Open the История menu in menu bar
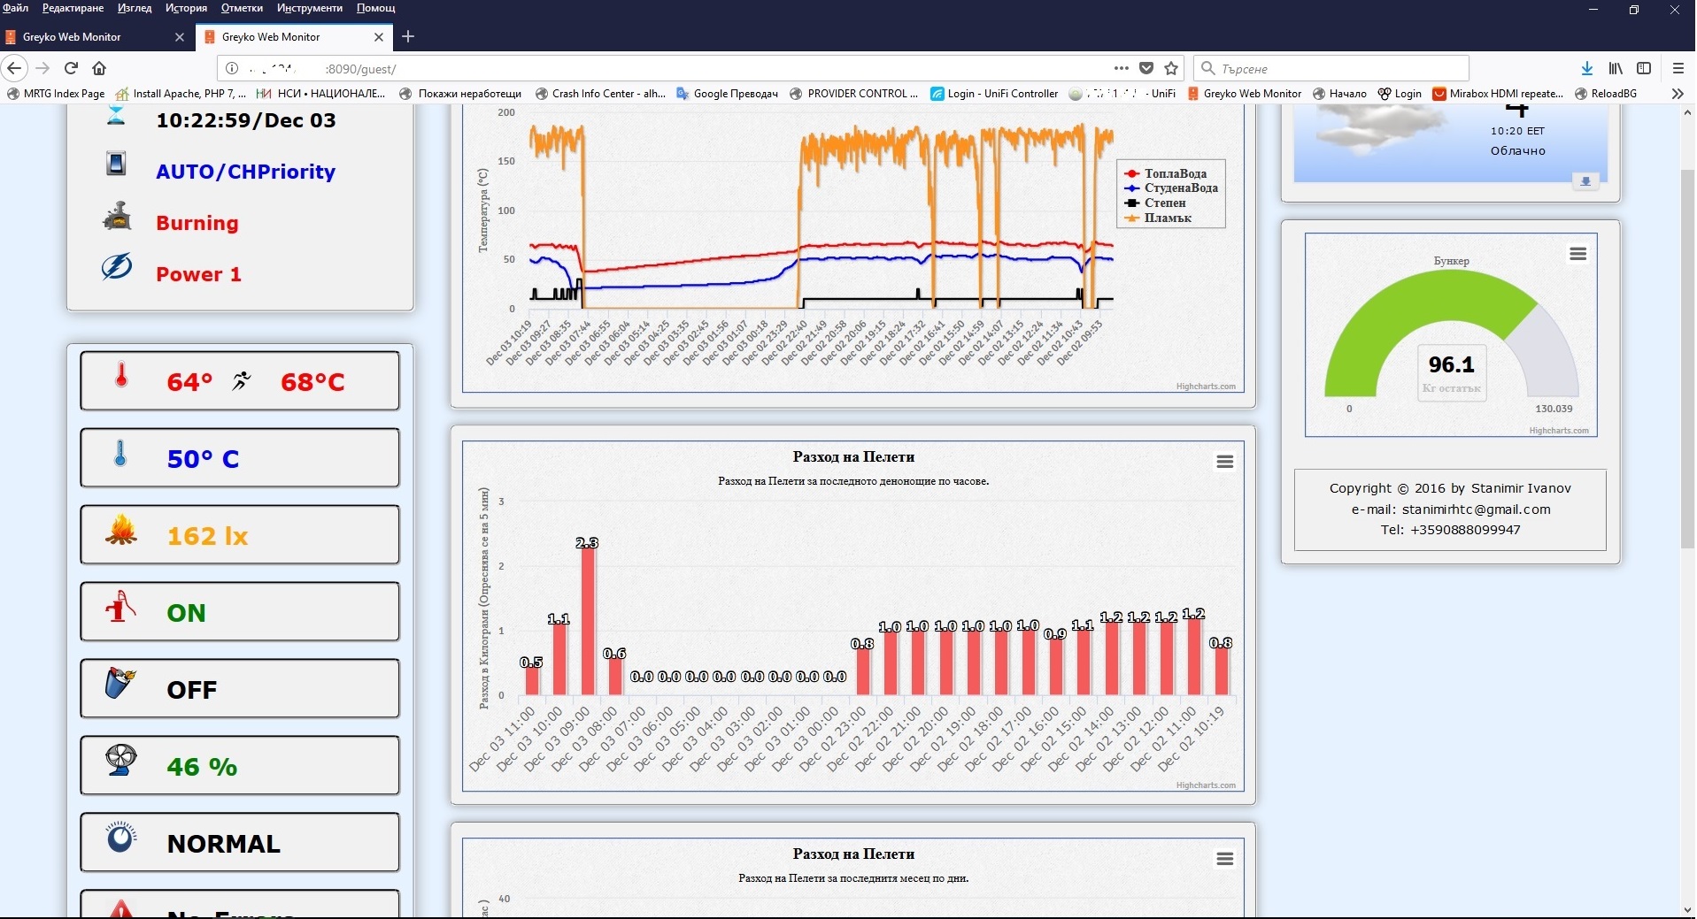The image size is (1697, 919). click(186, 8)
